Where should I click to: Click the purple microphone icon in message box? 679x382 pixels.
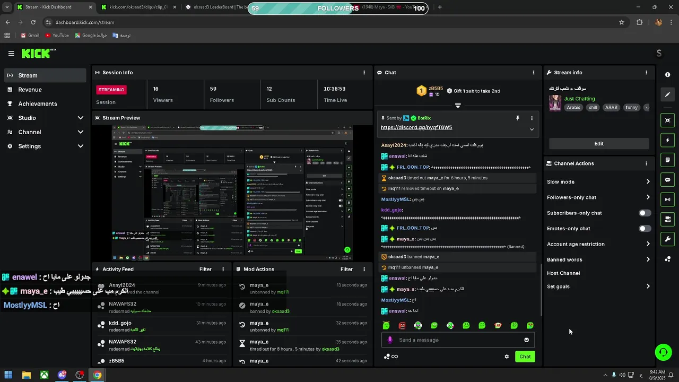tap(390, 340)
